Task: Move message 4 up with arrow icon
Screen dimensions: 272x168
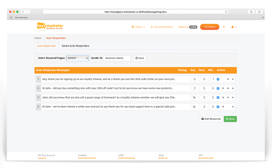Action: click(223, 107)
